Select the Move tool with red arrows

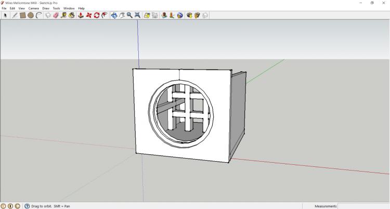[x=89, y=16]
